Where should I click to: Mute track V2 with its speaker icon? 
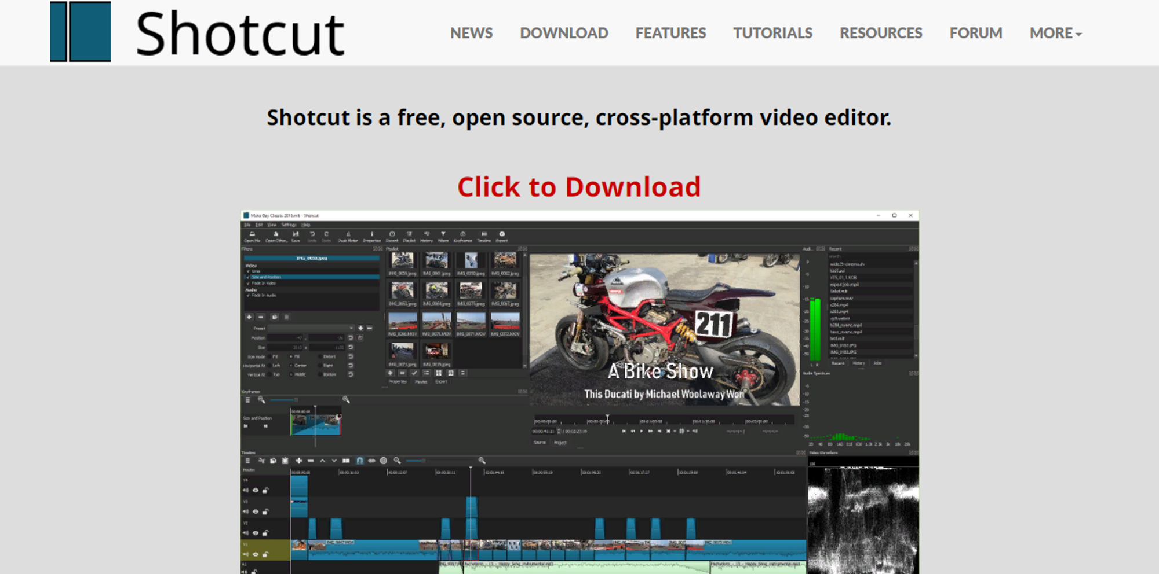[246, 533]
